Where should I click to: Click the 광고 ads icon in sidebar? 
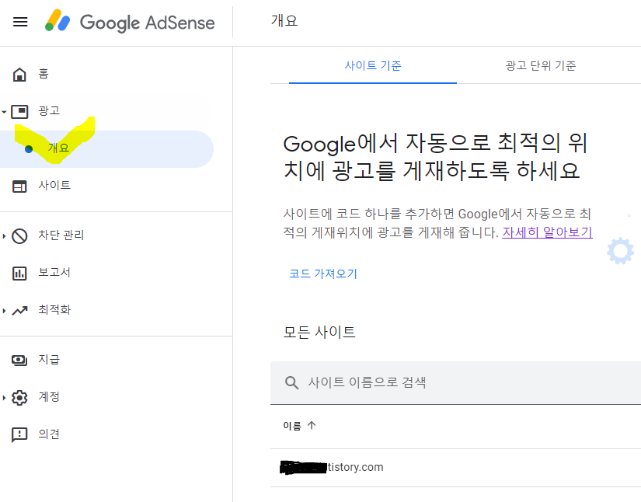(19, 111)
